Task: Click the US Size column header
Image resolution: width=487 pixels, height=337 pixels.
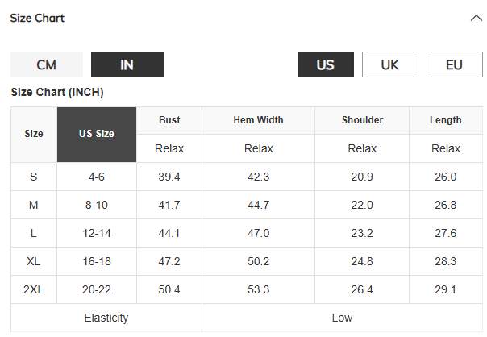Action: coord(97,134)
